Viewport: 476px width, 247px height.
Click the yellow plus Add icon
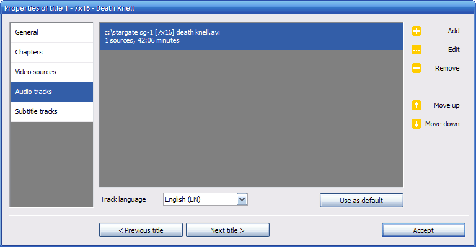(x=416, y=31)
